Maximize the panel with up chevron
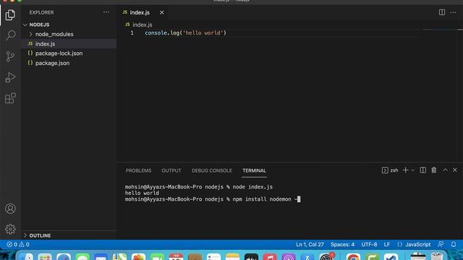The height and width of the screenshot is (260, 463). [445, 170]
